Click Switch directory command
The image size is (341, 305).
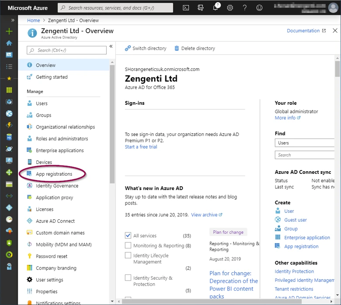(x=146, y=48)
